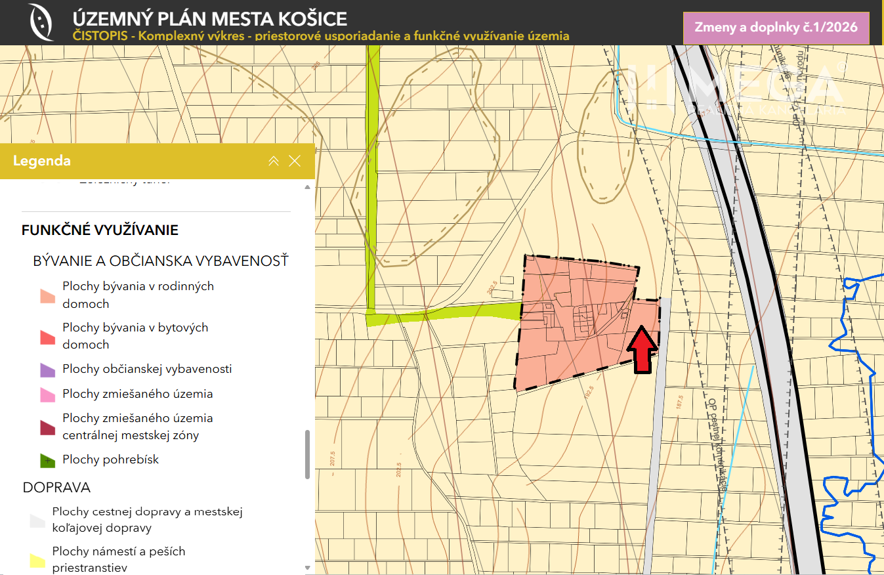Click the Plochy bývania v bytových domoch swatch

47,336
